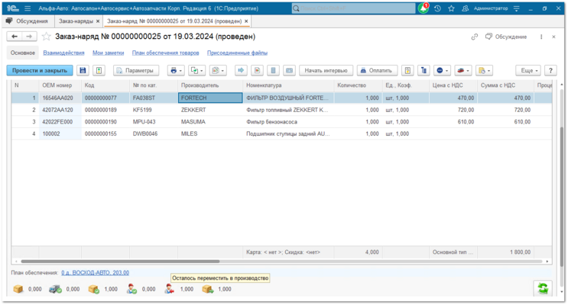Open the three-dot menu in document header
568x305 pixels.
(x=541, y=37)
